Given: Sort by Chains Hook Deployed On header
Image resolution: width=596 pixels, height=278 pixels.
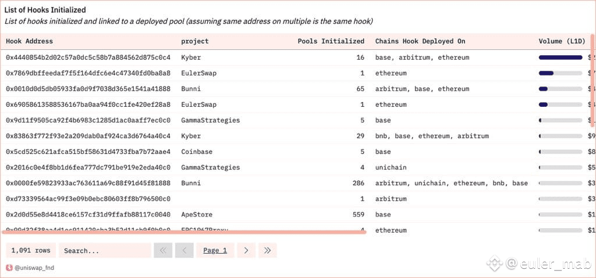Looking at the screenshot, I should pyautogui.click(x=420, y=41).
